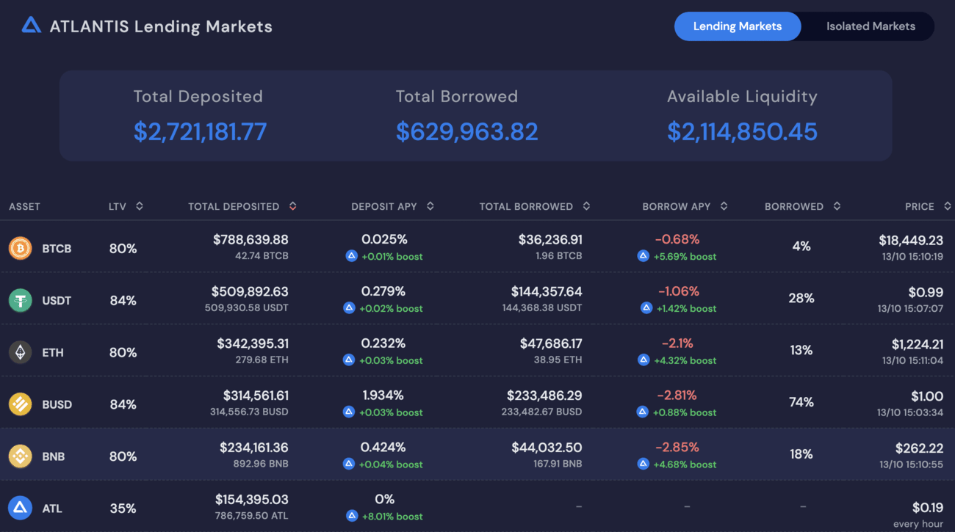The width and height of the screenshot is (955, 532).
Task: Open the BUSD market name
Action: 57,405
